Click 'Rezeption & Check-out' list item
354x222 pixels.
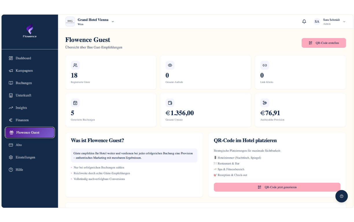click(231, 175)
